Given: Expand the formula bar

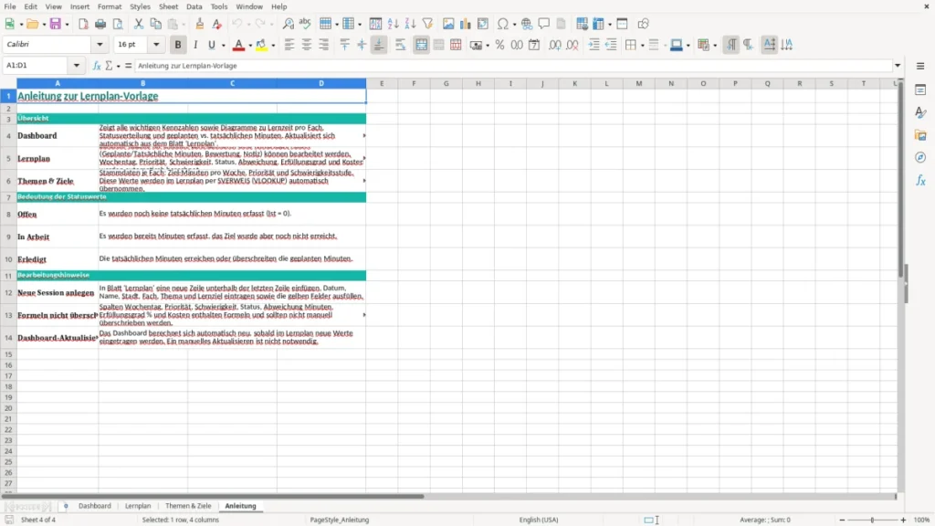Looking at the screenshot, I should pos(898,66).
